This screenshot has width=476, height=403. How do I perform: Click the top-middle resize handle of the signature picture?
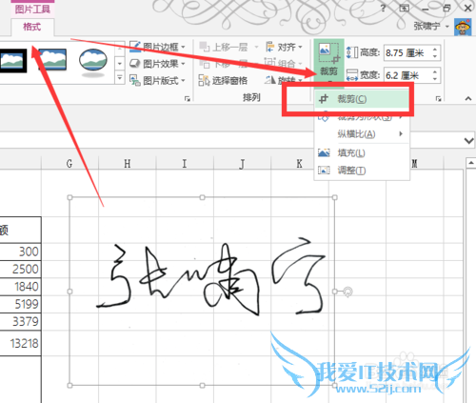tap(202, 197)
